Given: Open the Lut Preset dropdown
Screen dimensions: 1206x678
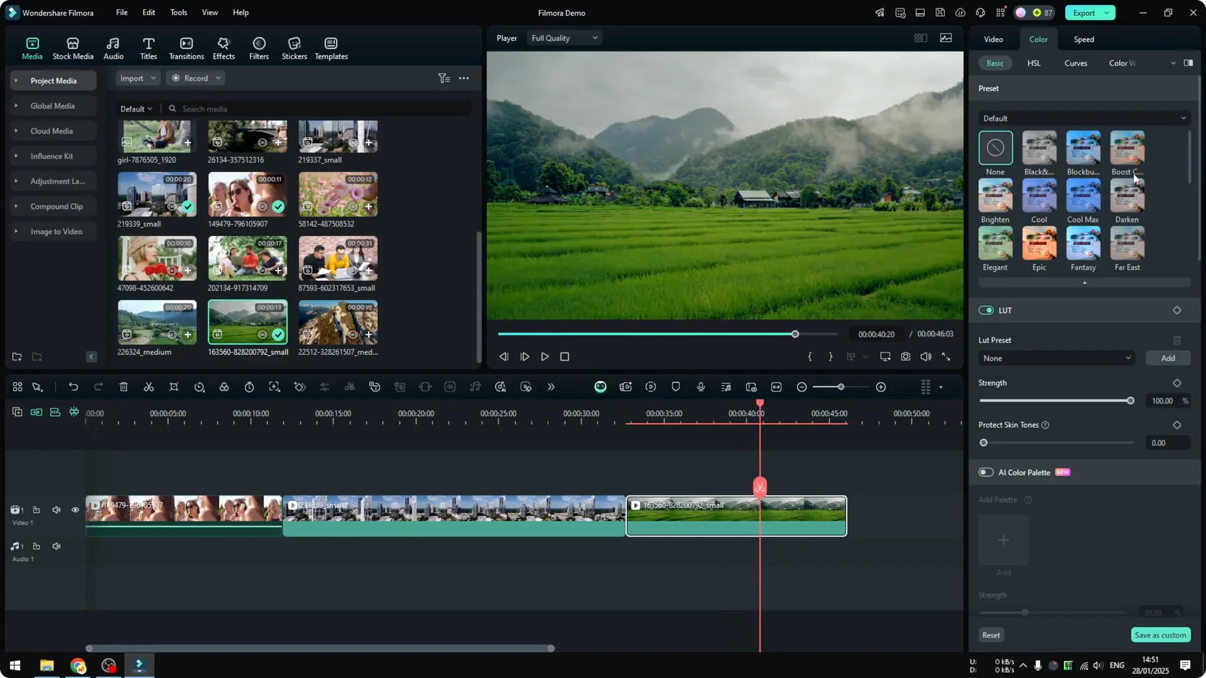Looking at the screenshot, I should [1056, 358].
